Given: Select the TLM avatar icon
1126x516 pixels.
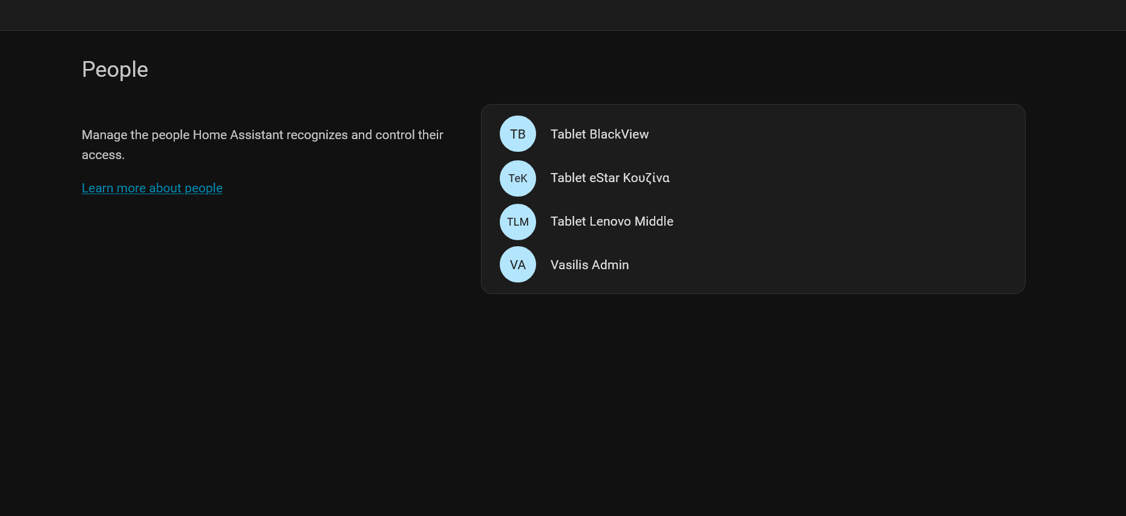Looking at the screenshot, I should [518, 222].
